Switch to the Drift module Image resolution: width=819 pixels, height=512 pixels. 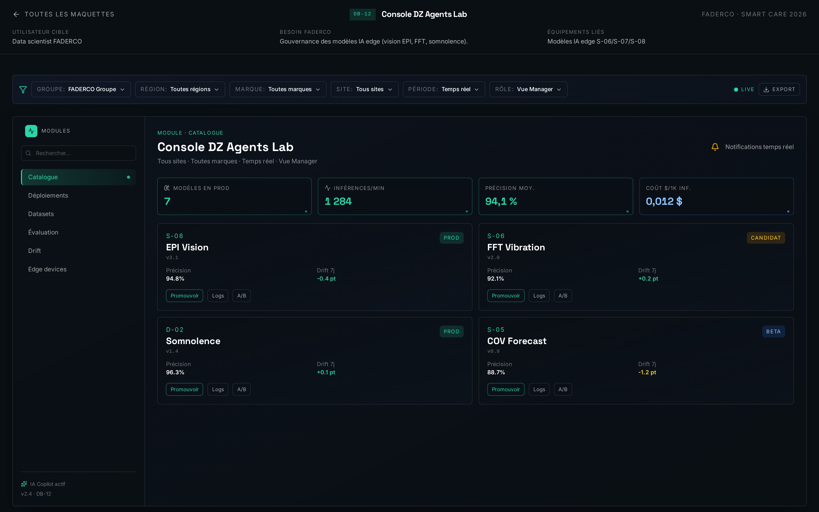pos(79,251)
